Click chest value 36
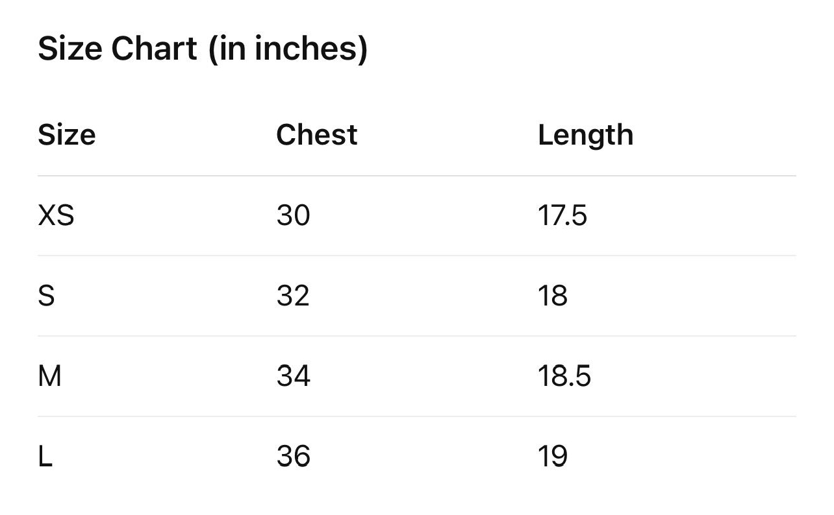This screenshot has height=515, width=834. (293, 457)
